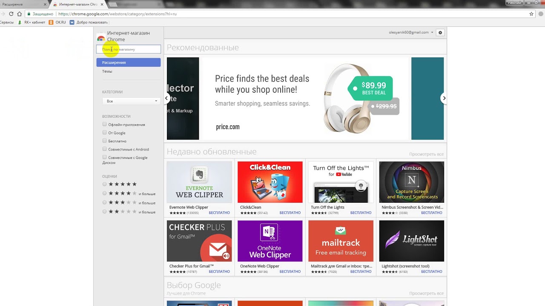Viewport: 545px width, 306px height.
Task: Go to browser home page icon
Action: [19, 14]
